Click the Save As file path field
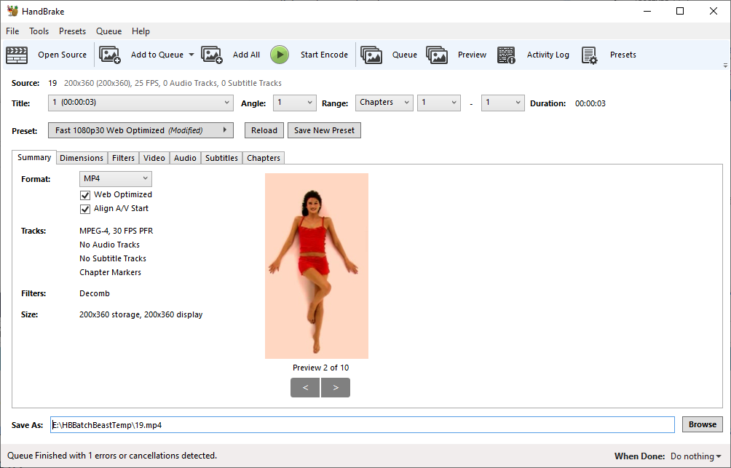Image resolution: width=731 pixels, height=468 pixels. (x=362, y=424)
